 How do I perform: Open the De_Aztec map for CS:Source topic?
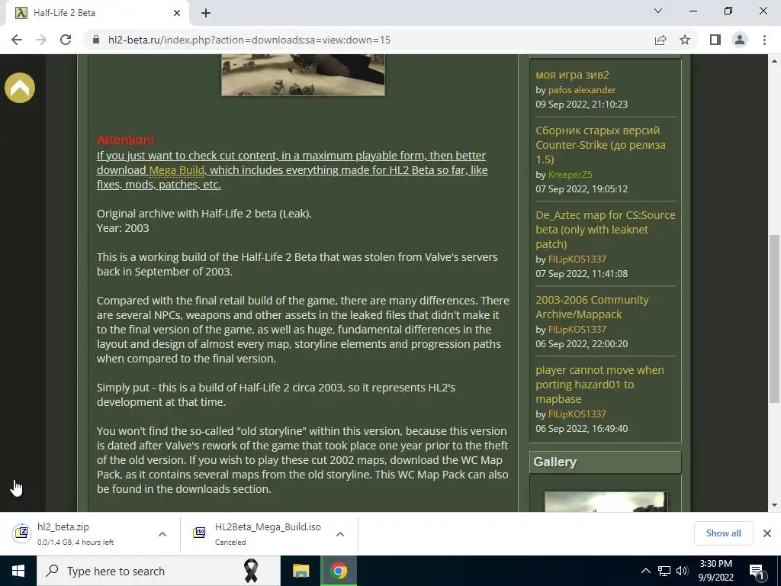point(605,229)
